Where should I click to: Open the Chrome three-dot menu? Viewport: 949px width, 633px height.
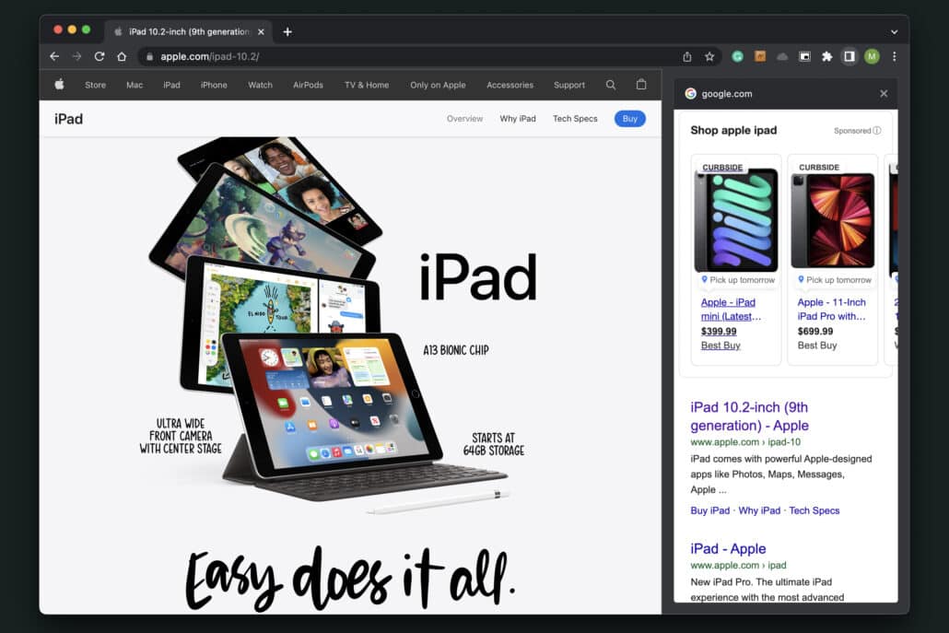tap(894, 56)
